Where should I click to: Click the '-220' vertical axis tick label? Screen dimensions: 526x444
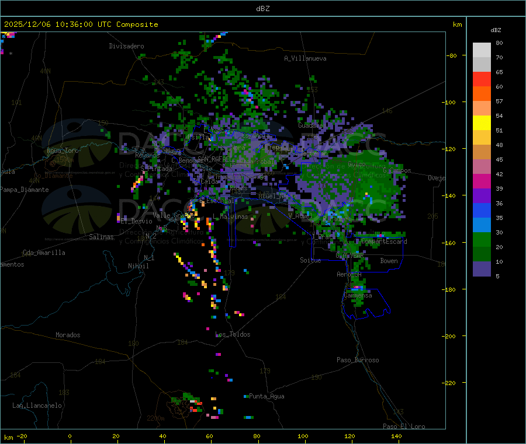click(448, 383)
